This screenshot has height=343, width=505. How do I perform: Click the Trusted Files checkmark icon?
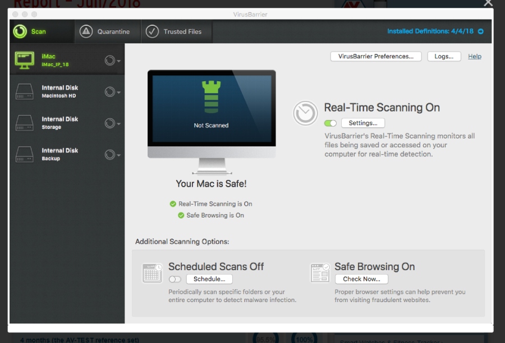tap(152, 31)
